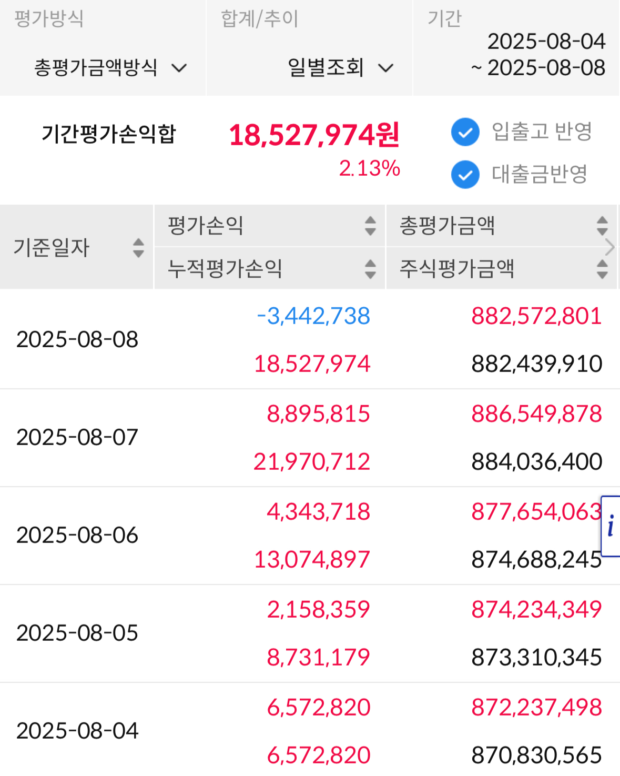Viewport: 620px width, 776px height.
Task: Toggle the 대출금반영 checkbox
Action: [465, 175]
